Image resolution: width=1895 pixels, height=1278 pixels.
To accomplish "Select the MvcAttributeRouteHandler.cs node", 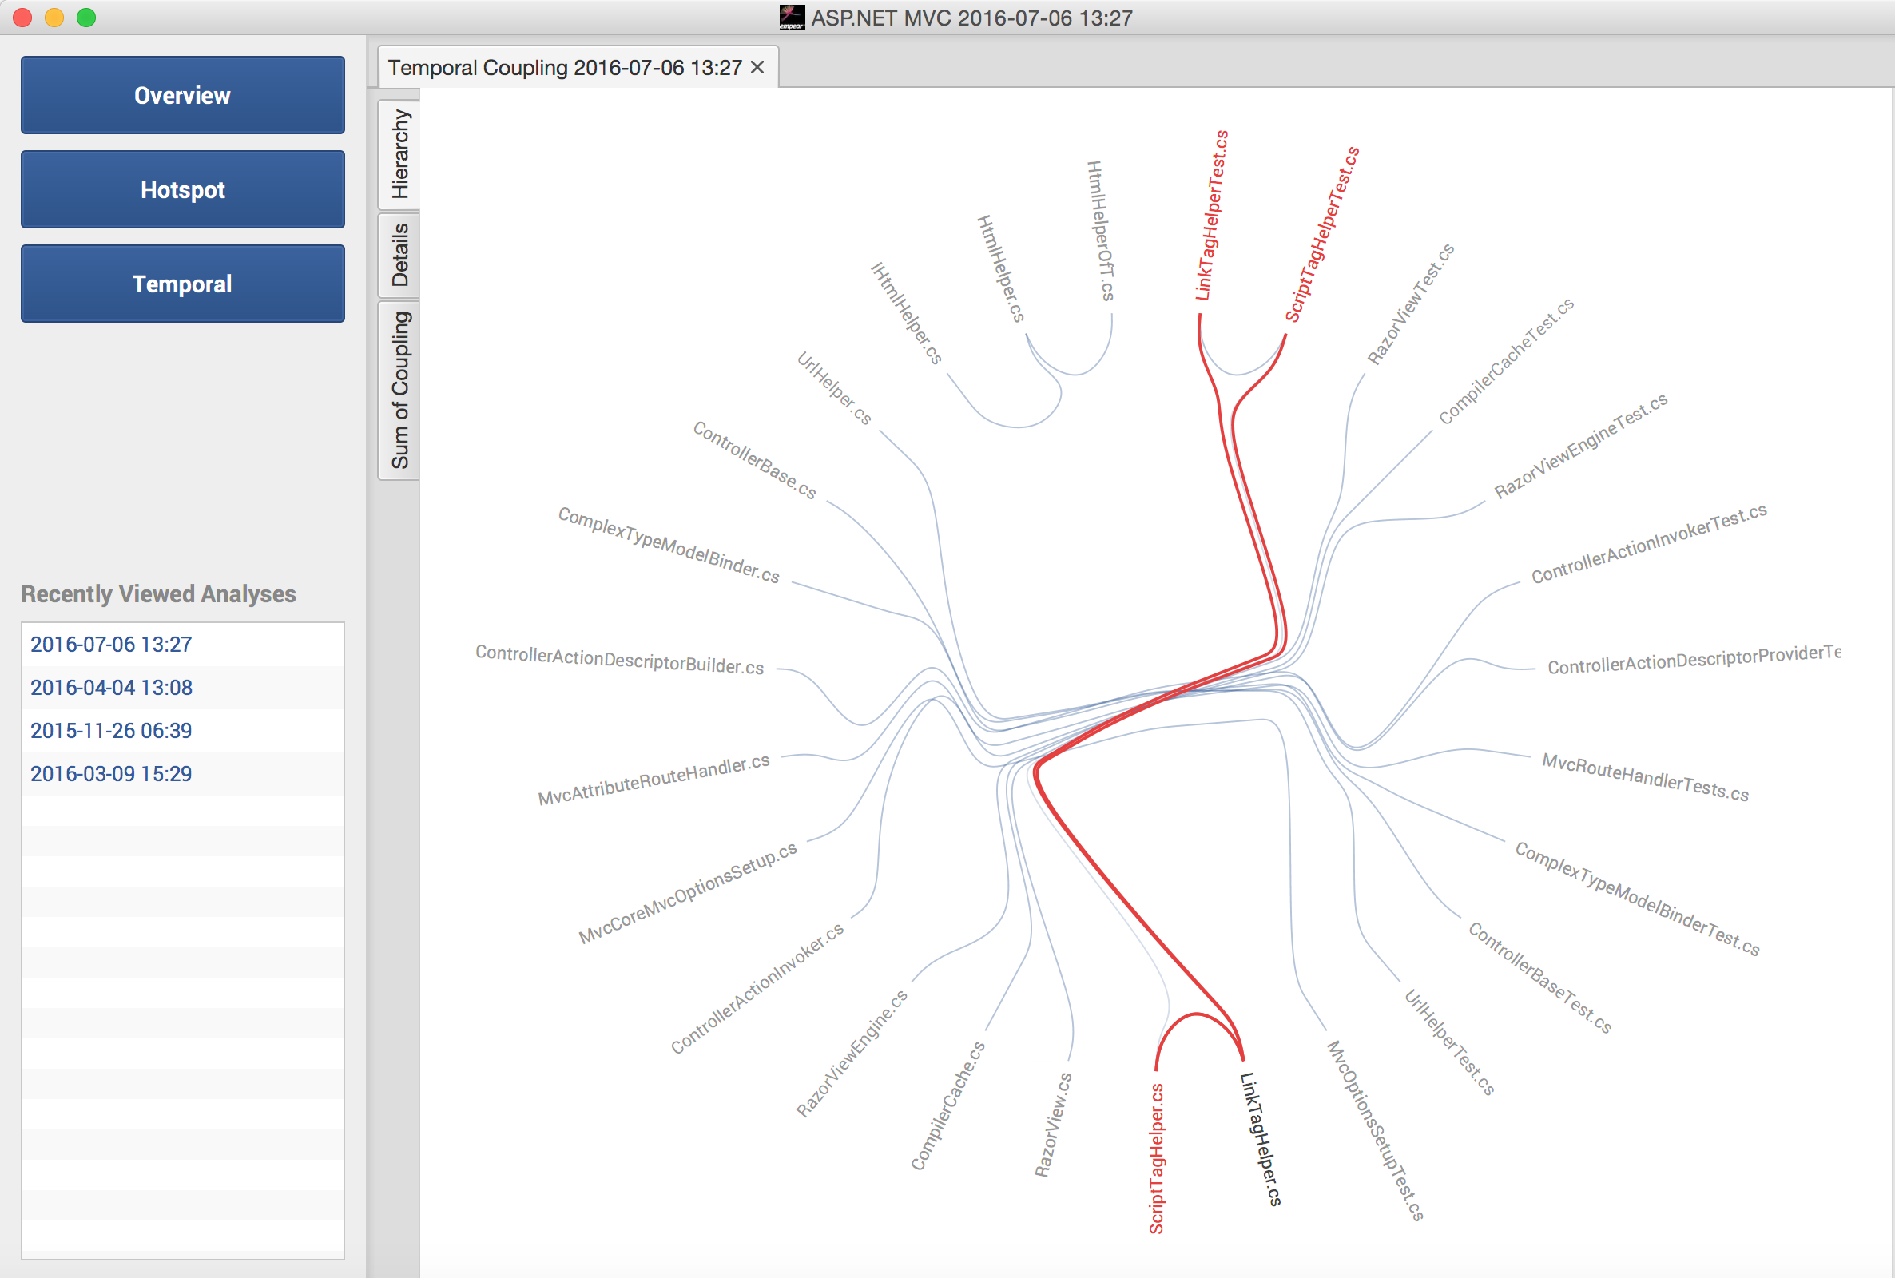I will pyautogui.click(x=654, y=780).
